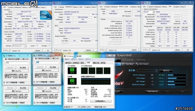This screenshot has height=111, width=195.
Task: Click the DRAM Bus Voltage slider track
Action: coord(177,84)
